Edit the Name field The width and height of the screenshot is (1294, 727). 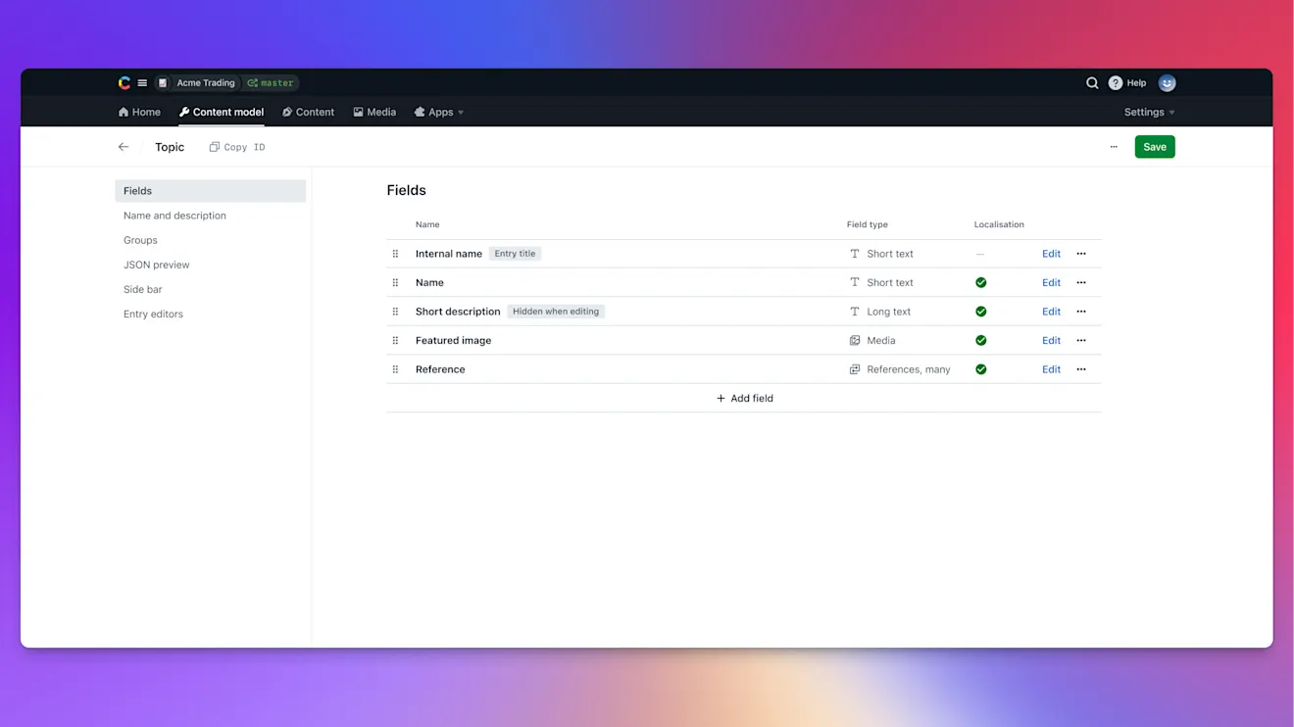click(1051, 282)
